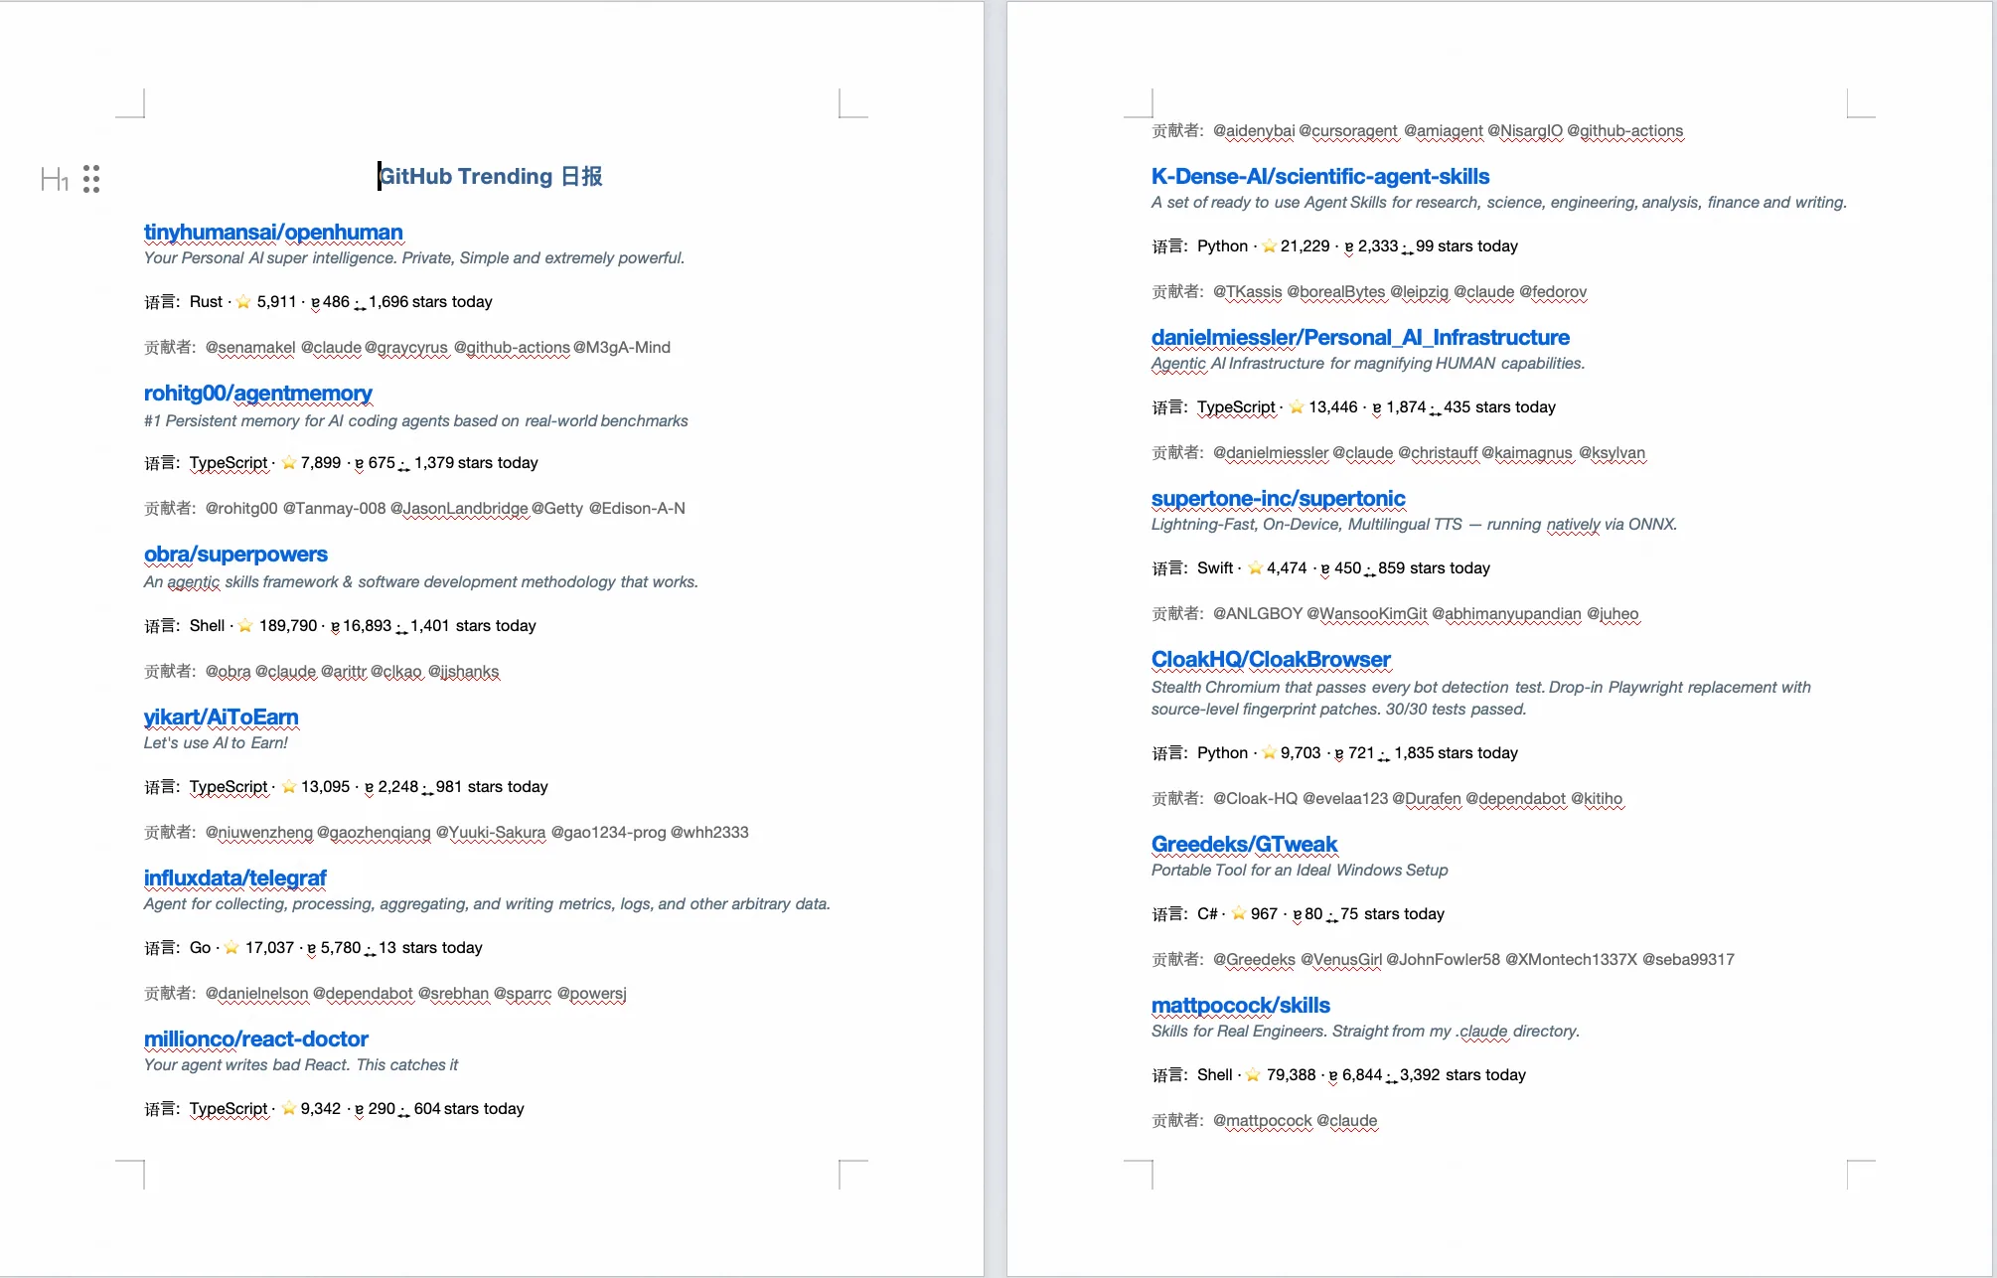1997x1278 pixels.
Task: Open the Greedeks/GTweak repository link
Action: click(x=1245, y=844)
